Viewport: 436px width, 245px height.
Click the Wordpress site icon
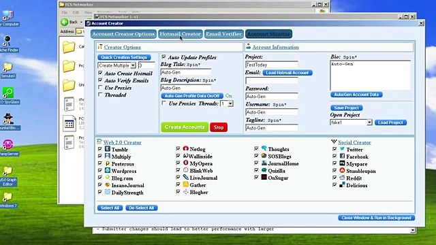click(x=108, y=171)
